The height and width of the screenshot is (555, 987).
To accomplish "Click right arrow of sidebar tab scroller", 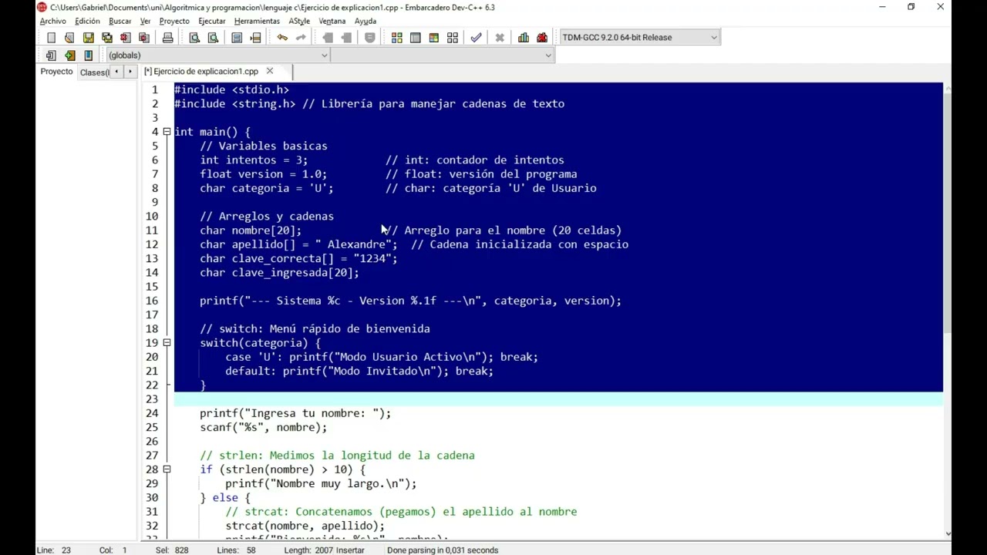I will point(130,72).
